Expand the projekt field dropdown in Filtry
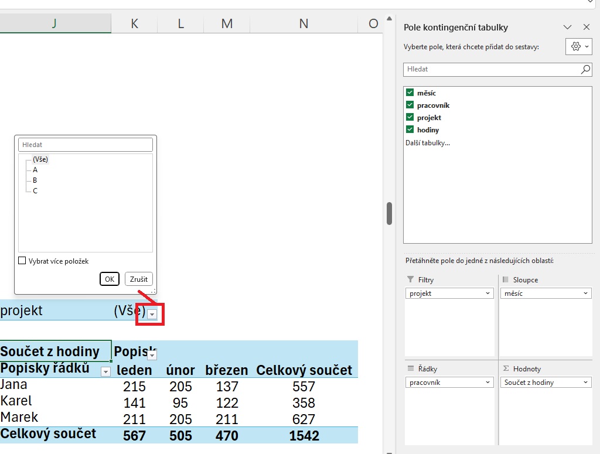This screenshot has width=600, height=454. [x=487, y=293]
